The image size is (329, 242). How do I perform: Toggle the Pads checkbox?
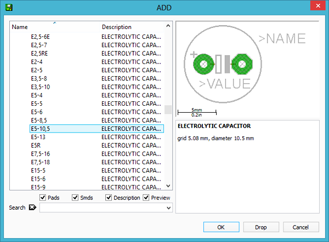pos(43,197)
